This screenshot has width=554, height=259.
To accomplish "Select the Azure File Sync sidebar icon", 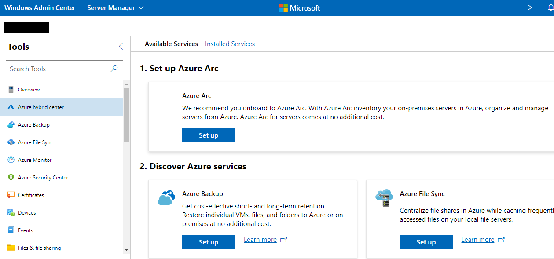I will pos(11,142).
